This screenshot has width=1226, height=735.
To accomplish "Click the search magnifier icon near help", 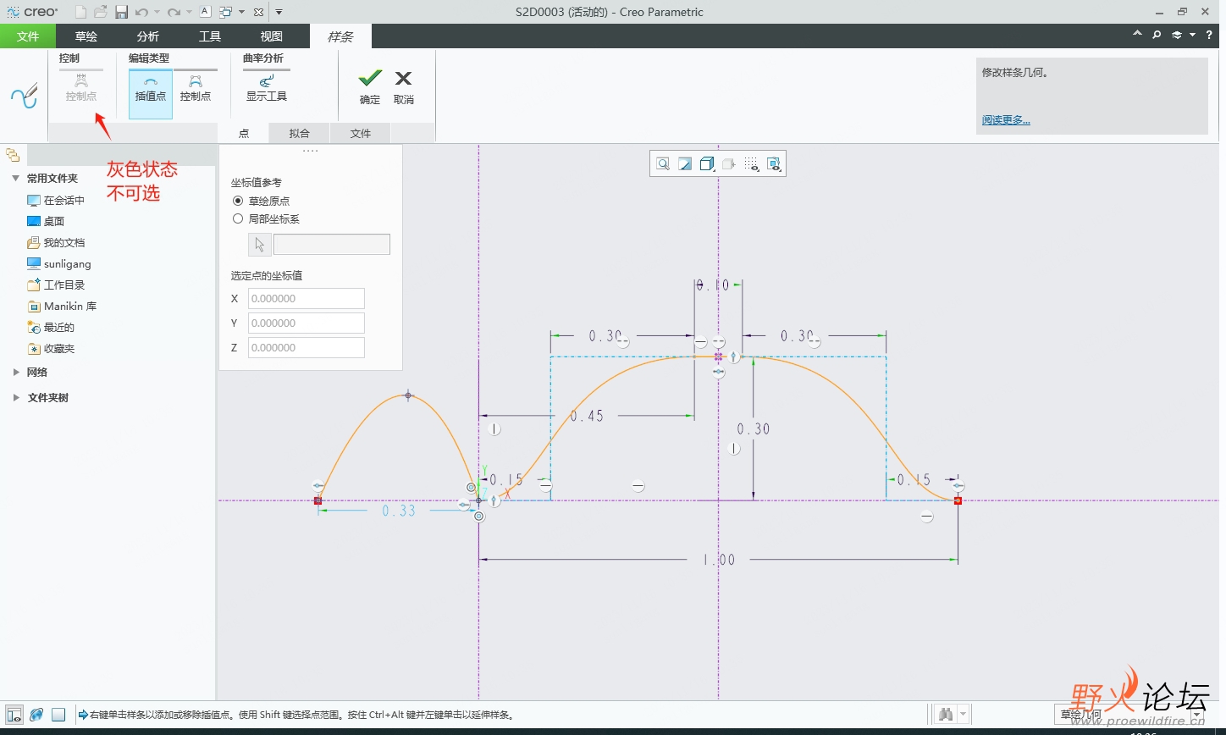I will point(1157,35).
